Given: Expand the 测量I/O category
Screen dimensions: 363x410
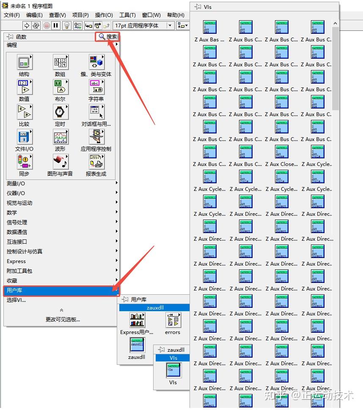Looking at the screenshot, I should pos(25,183).
